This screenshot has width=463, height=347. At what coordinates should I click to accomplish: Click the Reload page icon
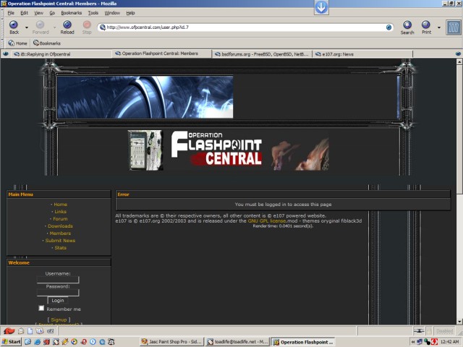[67, 26]
